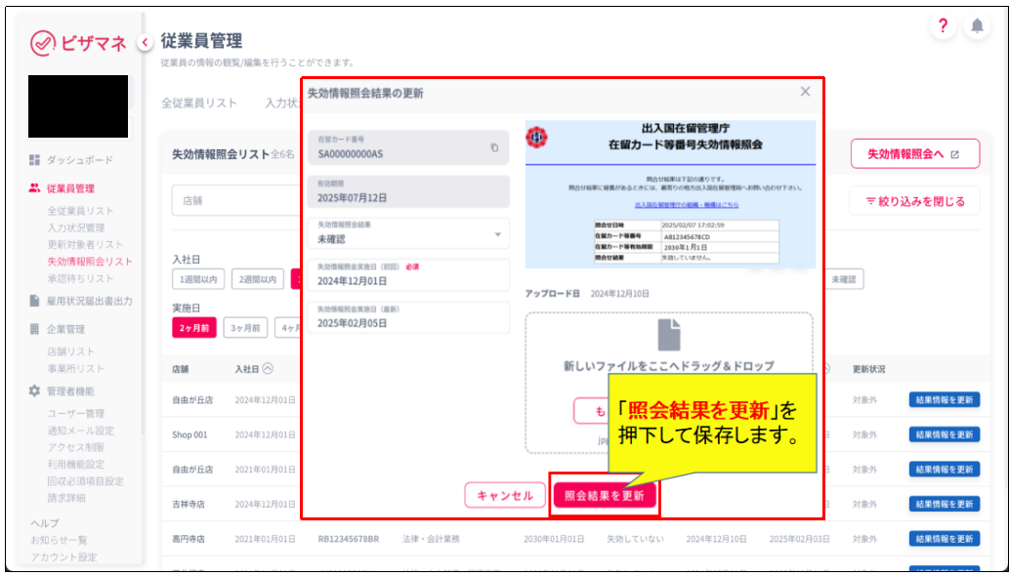Click the 入社日 column sort arrow

pos(268,369)
